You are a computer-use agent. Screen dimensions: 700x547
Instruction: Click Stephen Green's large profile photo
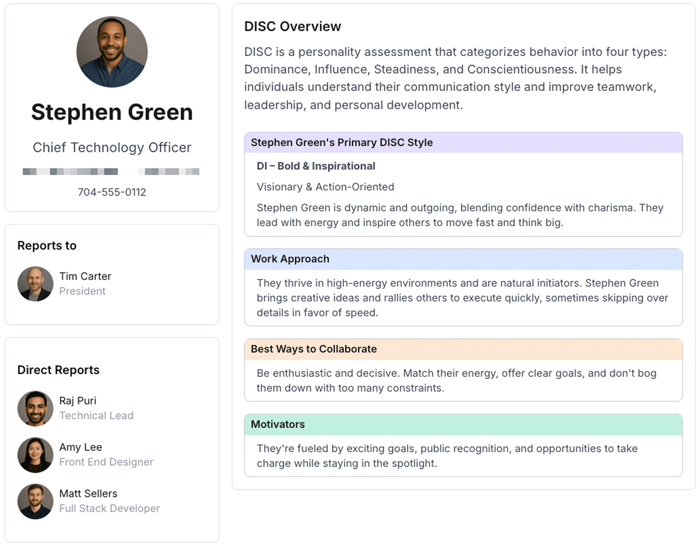point(112,52)
